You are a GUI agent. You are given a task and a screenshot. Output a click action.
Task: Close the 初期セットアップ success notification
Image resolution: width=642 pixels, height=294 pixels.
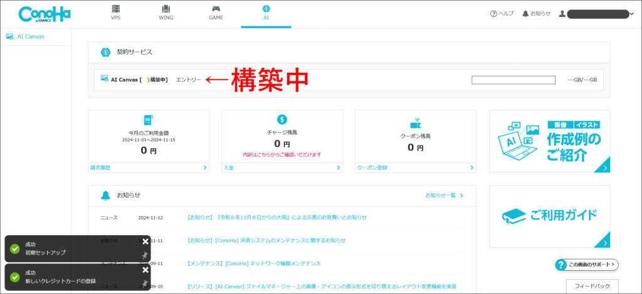point(145,241)
